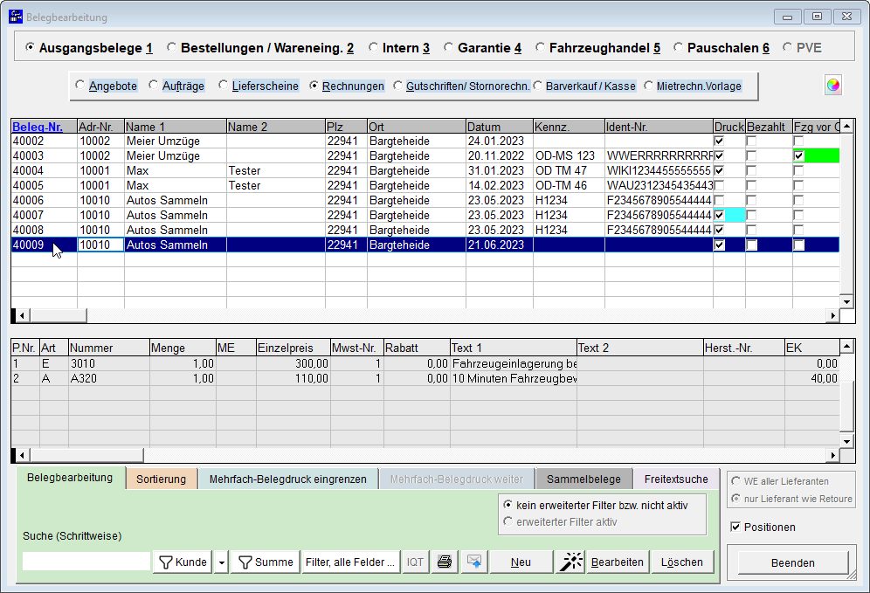The image size is (870, 593).
Task: Click Adr-Nr. cell of Beleg 40009
Action: coord(100,245)
